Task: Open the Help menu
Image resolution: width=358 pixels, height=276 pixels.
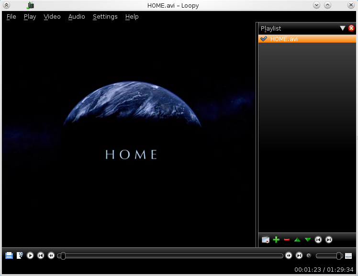Action: [132, 17]
